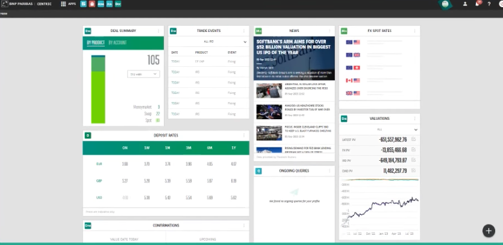Click the BNP Paribas Centric logo
This screenshot has width=503, height=245.
(28, 4)
